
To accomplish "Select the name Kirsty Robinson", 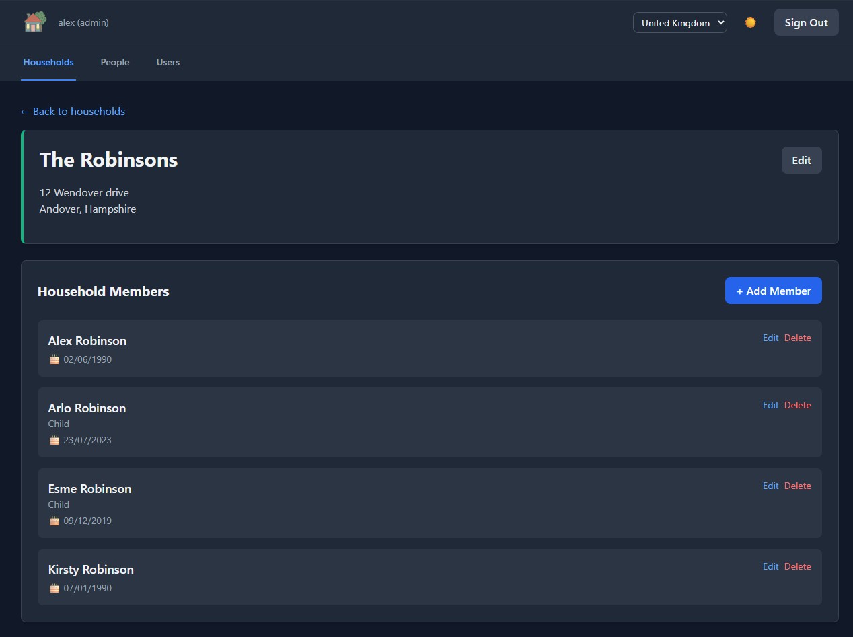I will (91, 570).
